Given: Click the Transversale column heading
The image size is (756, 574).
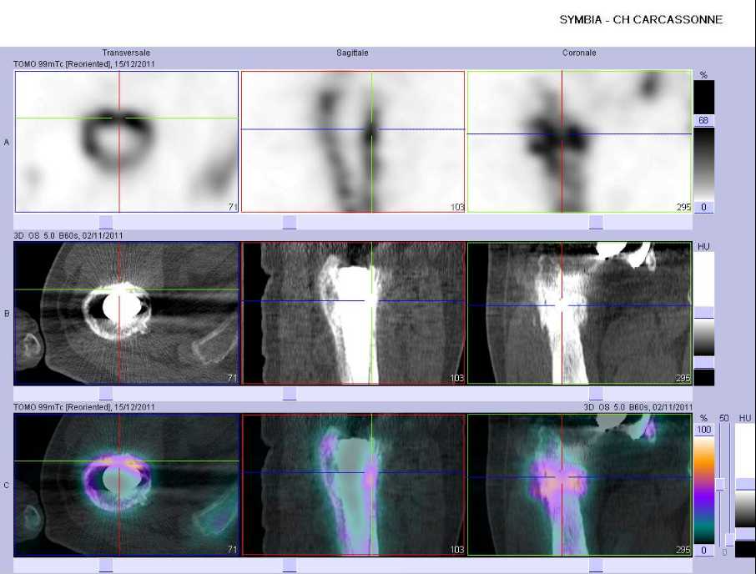Looking at the screenshot, I should 126,53.
